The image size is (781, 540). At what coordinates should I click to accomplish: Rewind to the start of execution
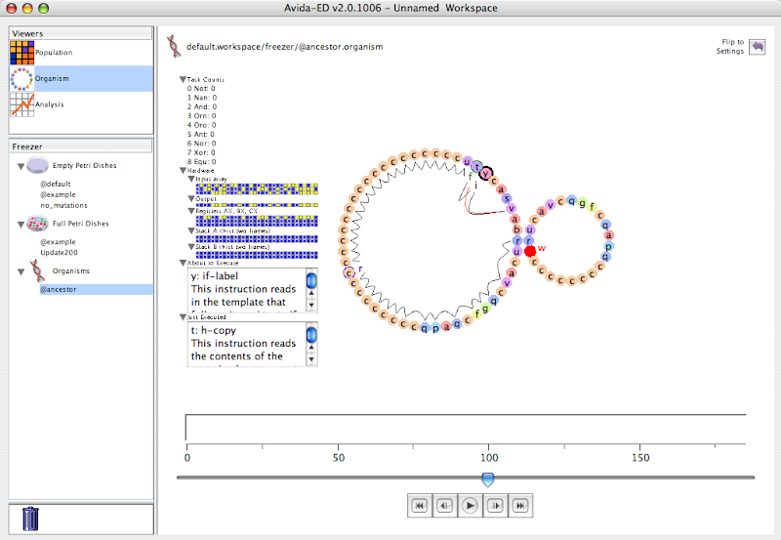pos(419,505)
